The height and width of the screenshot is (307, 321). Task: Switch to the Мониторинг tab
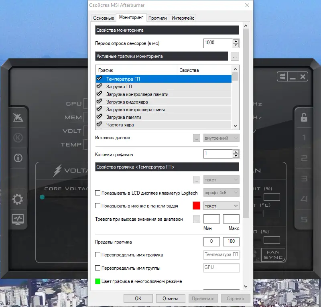[131, 17]
